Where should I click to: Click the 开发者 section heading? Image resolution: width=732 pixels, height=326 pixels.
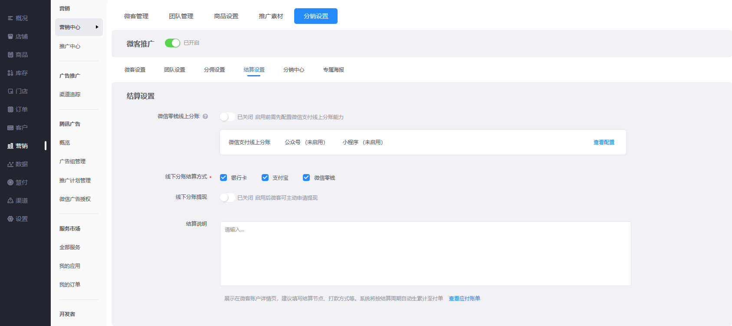pos(67,314)
